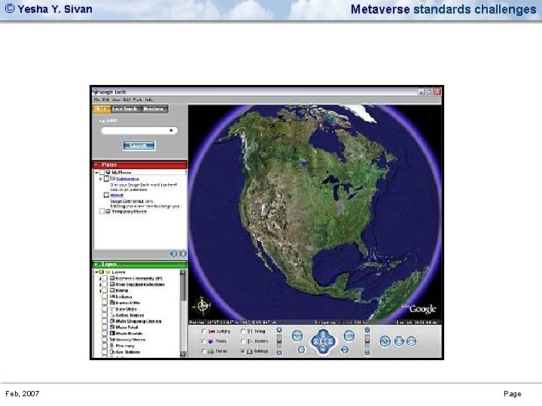
Task: Click the email envelope button in the bottom control panel
Action: point(411,341)
